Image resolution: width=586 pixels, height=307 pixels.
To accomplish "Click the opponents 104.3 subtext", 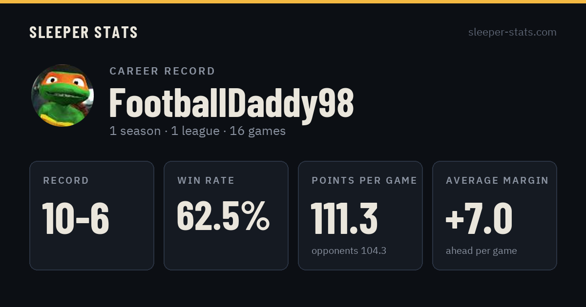I will 349,251.
